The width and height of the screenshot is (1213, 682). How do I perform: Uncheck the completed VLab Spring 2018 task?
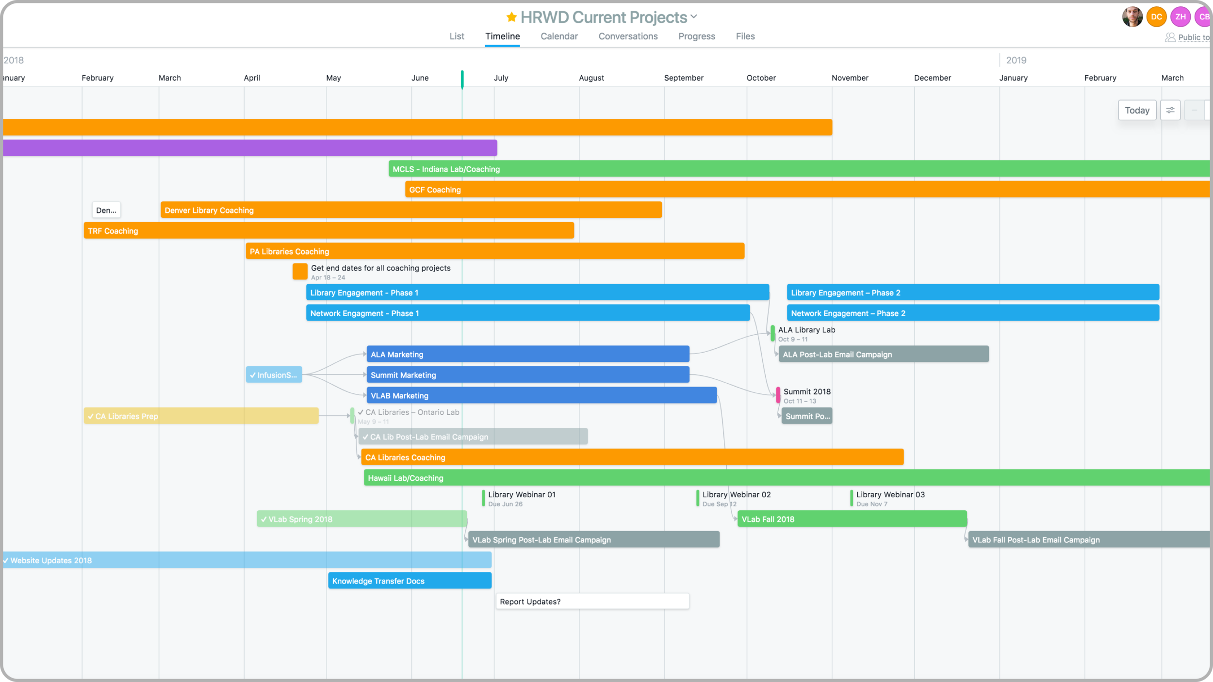pos(263,519)
